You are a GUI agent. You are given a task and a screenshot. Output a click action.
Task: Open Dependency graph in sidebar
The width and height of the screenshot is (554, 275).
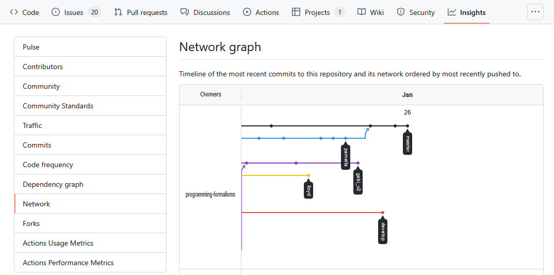(x=90, y=185)
